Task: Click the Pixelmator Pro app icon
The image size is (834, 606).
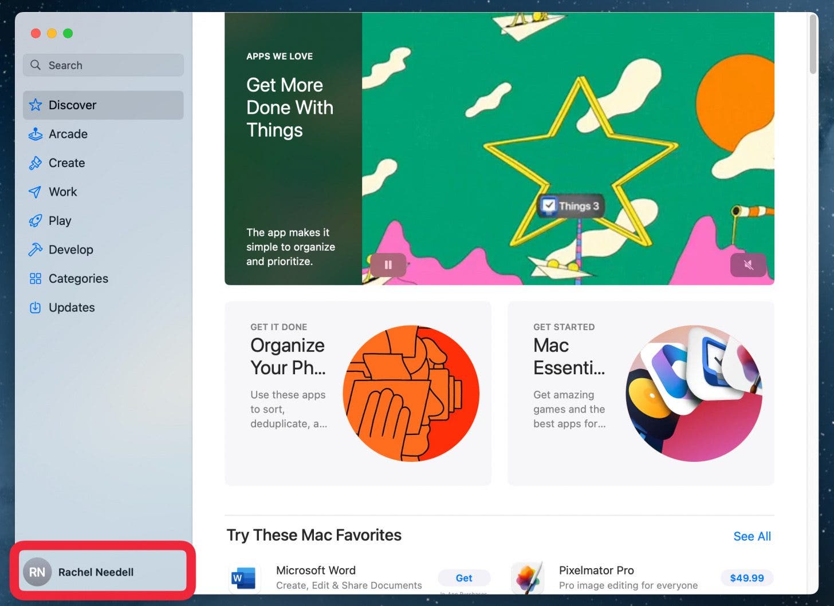Action: [x=528, y=577]
